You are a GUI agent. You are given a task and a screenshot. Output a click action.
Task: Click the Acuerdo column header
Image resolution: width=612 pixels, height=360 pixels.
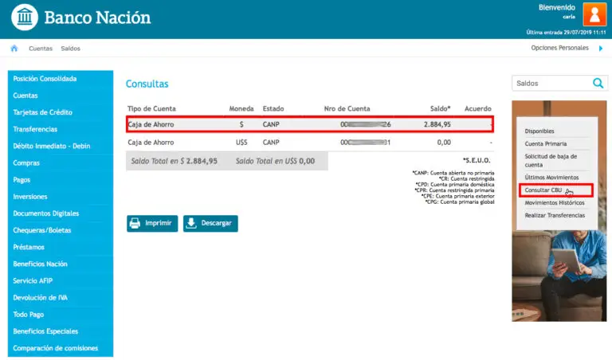(478, 109)
